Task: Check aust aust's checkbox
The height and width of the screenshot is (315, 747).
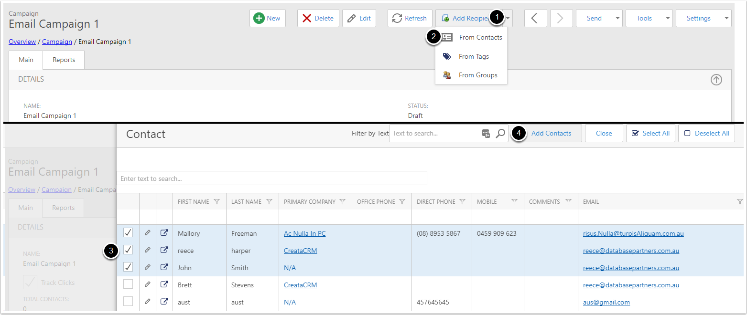Action: click(128, 301)
